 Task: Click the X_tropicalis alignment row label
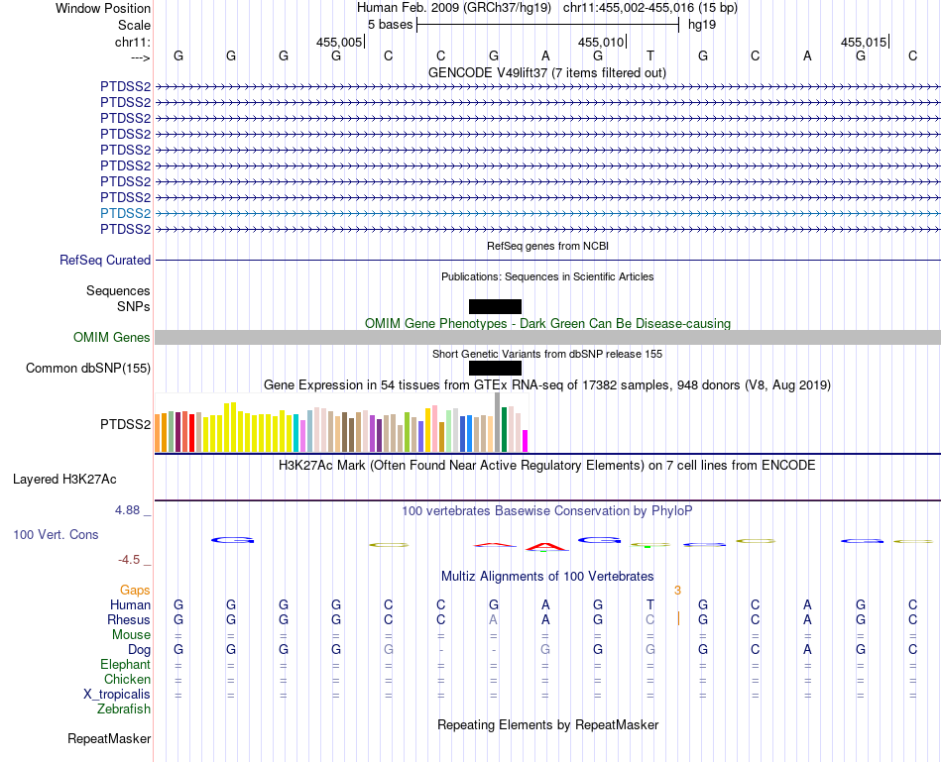pyautogui.click(x=117, y=695)
